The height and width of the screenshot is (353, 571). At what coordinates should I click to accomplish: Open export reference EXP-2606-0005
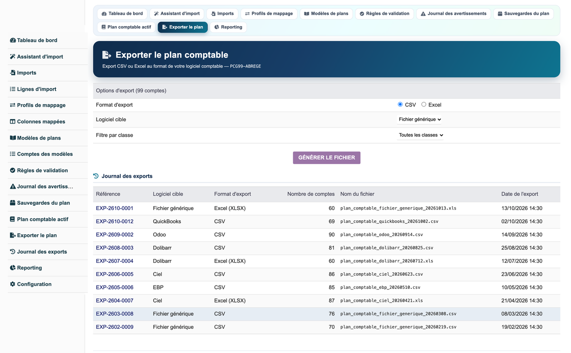(115, 274)
